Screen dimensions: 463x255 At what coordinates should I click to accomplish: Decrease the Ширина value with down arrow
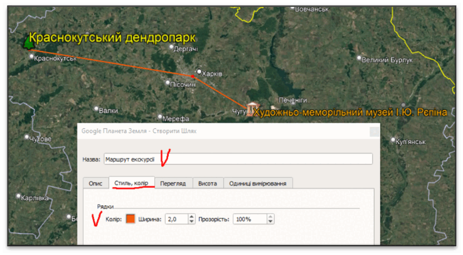click(x=191, y=222)
